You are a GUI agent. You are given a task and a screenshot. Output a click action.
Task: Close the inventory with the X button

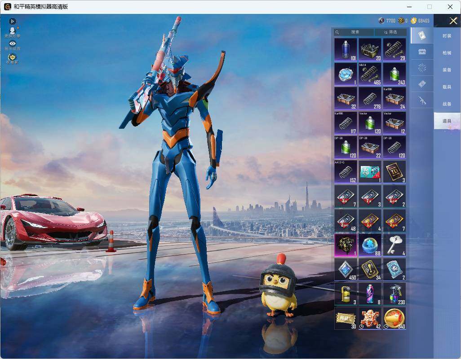point(453,21)
